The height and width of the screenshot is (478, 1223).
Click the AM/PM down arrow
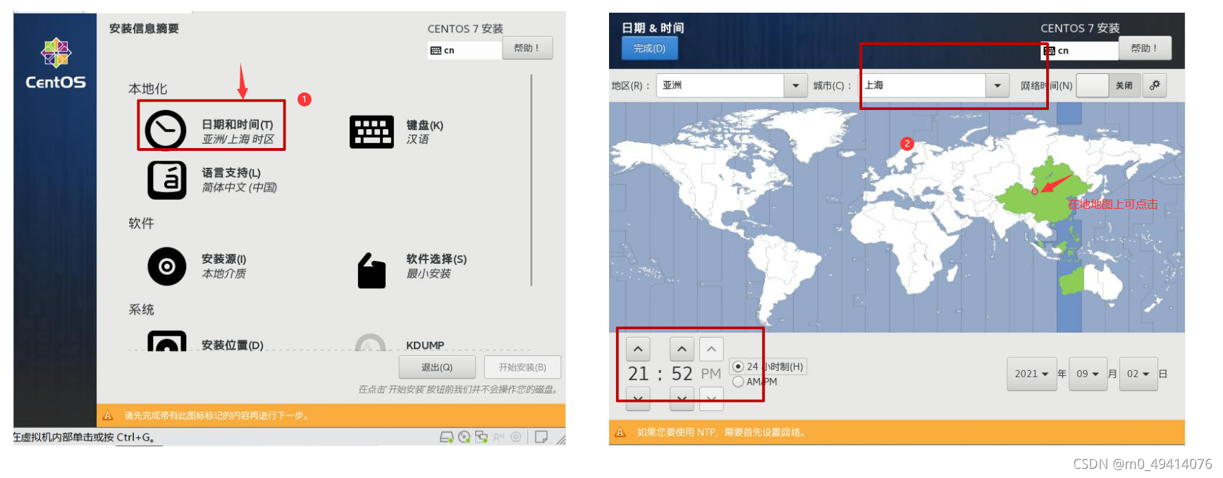point(711,398)
